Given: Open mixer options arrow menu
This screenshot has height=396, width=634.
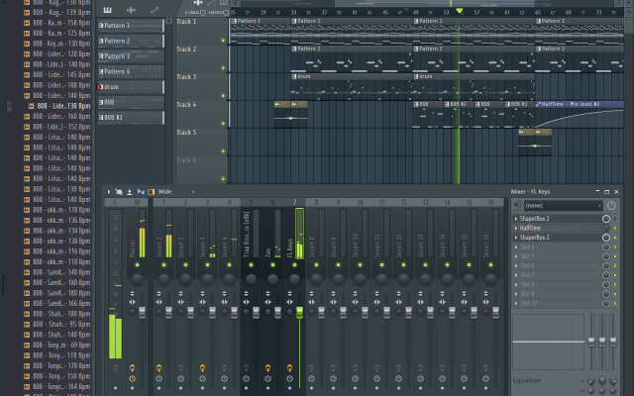Looking at the screenshot, I should (x=109, y=192).
